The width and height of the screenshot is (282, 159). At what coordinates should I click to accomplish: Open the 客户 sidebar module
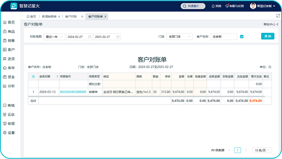9,49
